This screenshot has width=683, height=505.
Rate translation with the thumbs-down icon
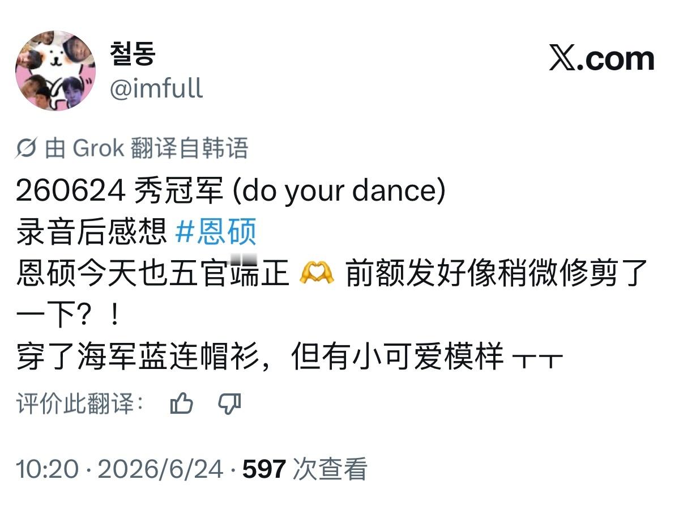pos(229,404)
